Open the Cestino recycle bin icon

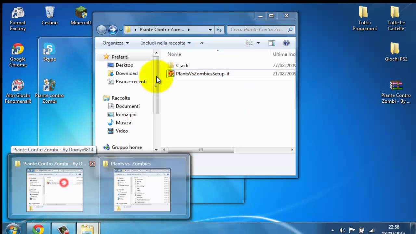pyautogui.click(x=50, y=16)
